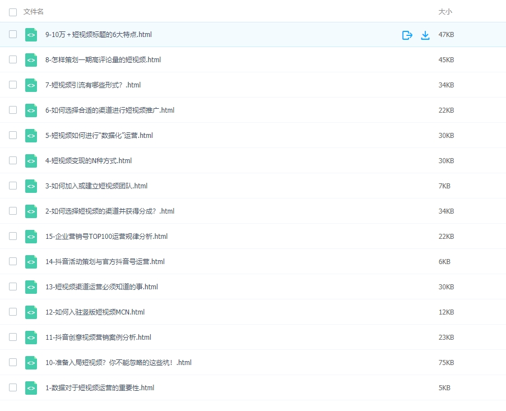Screen dimensions: 506x411
Task: Check the checkbox beside 10-准备入局短视频 file
Action: click(12, 362)
